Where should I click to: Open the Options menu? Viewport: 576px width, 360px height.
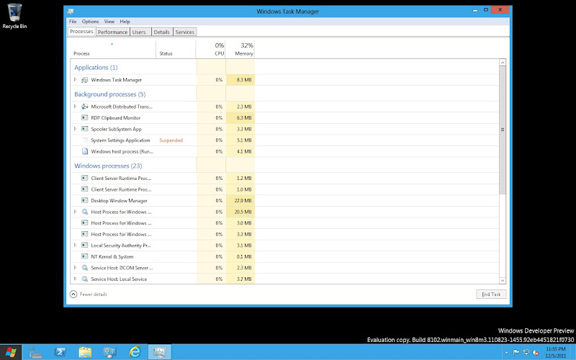91,22
